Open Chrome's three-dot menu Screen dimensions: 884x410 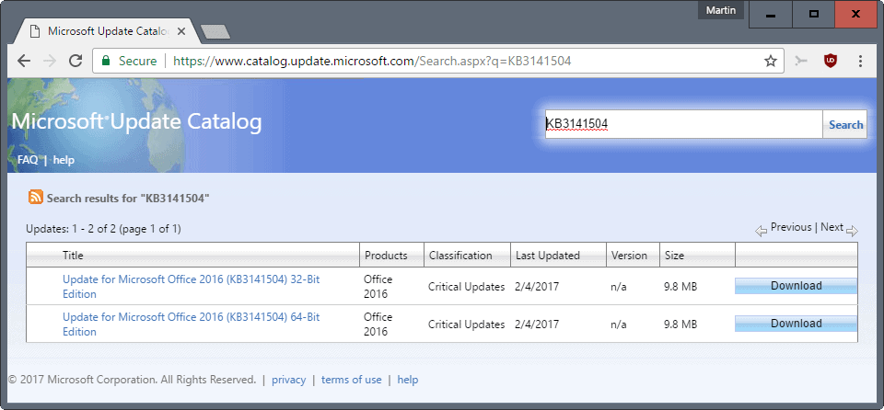click(x=860, y=61)
